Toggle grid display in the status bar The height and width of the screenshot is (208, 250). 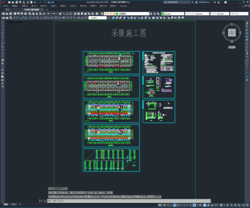point(165,205)
